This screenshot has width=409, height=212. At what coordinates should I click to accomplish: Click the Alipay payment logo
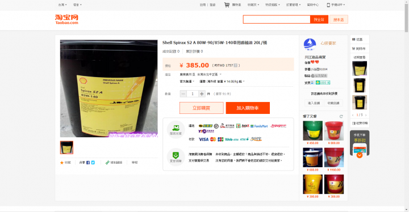pos(256,139)
